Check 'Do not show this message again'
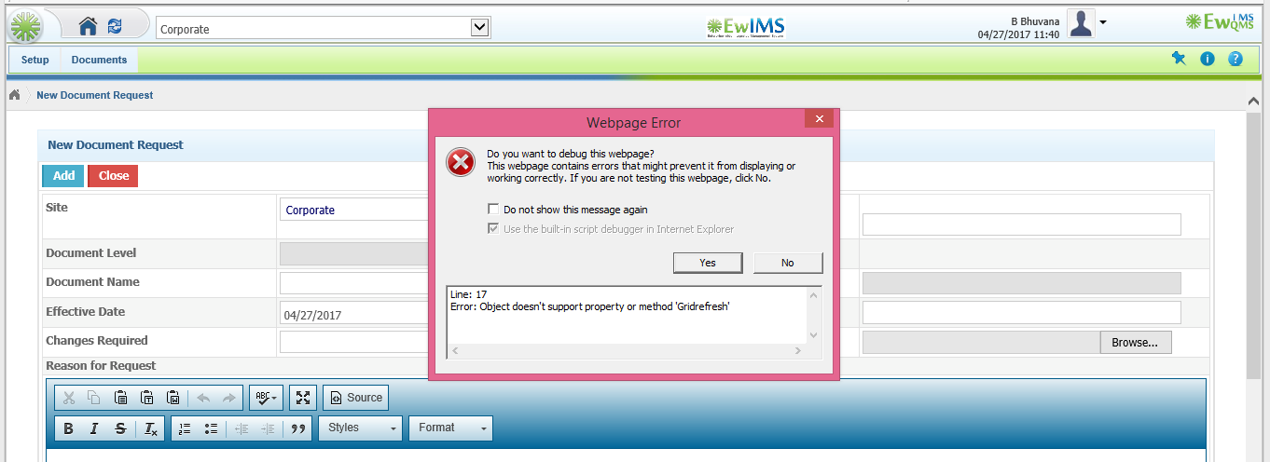1270x462 pixels. pos(493,210)
